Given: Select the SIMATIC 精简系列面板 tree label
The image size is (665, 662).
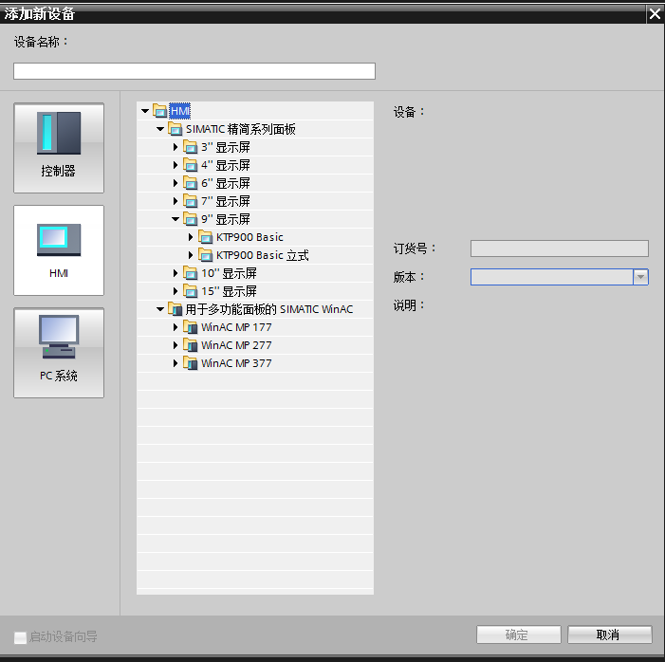Looking at the screenshot, I should 240,129.
